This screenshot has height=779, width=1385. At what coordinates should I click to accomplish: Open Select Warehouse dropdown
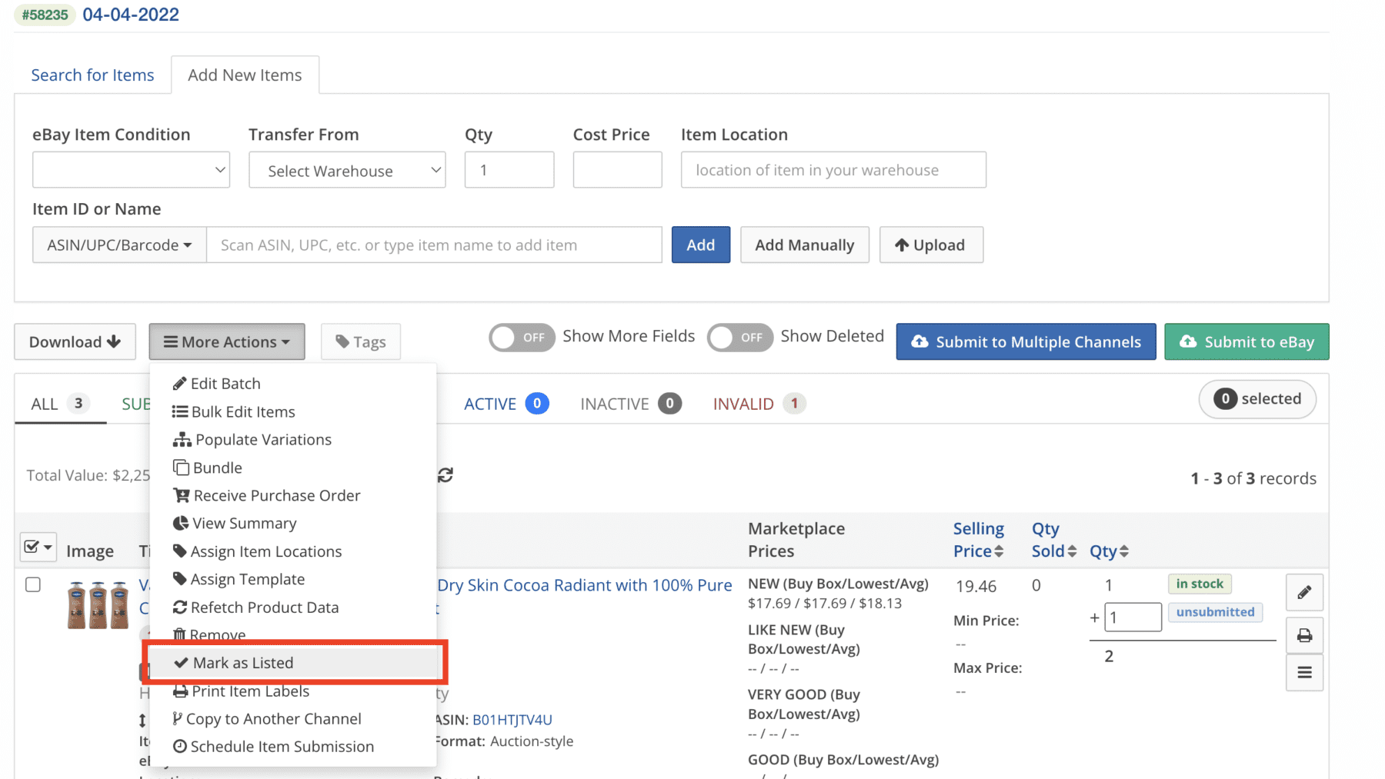pos(347,170)
